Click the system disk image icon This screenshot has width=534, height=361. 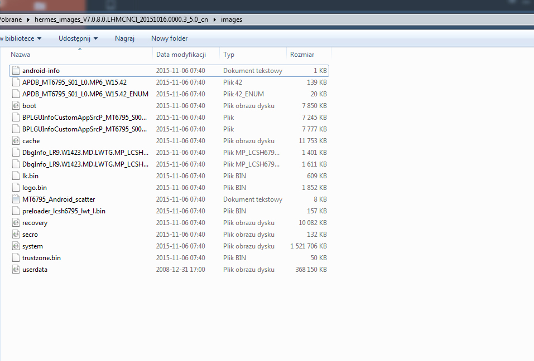(16, 246)
